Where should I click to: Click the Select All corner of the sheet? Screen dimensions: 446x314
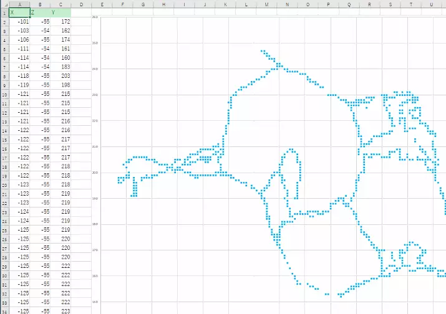pos(4,4)
